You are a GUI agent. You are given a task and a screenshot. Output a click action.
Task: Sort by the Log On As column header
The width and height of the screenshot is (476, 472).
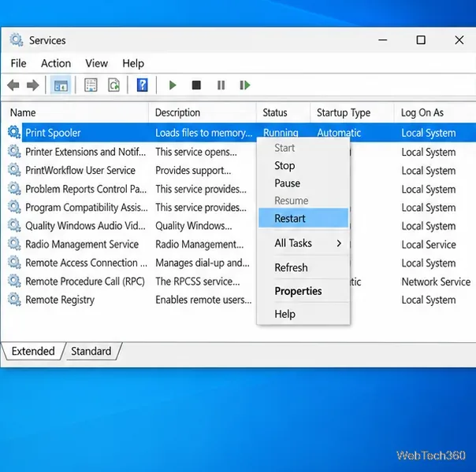click(x=435, y=112)
